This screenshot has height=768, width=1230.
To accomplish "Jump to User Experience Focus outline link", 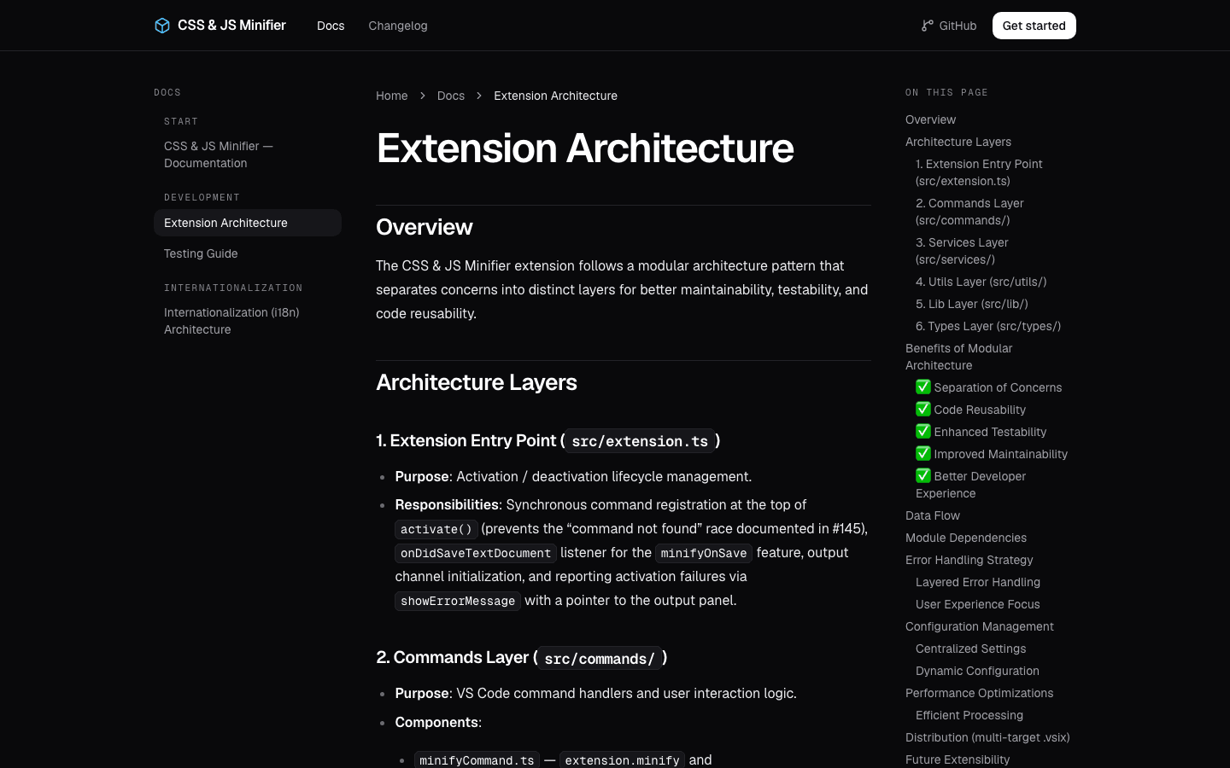I will (978, 604).
